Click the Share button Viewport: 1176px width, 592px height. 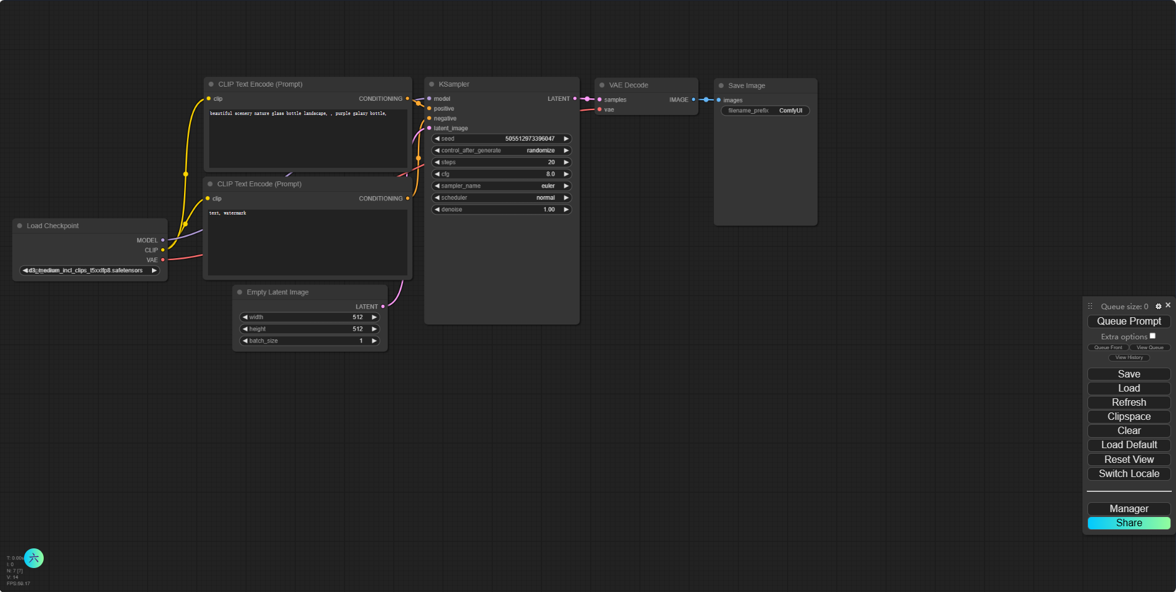tap(1129, 523)
